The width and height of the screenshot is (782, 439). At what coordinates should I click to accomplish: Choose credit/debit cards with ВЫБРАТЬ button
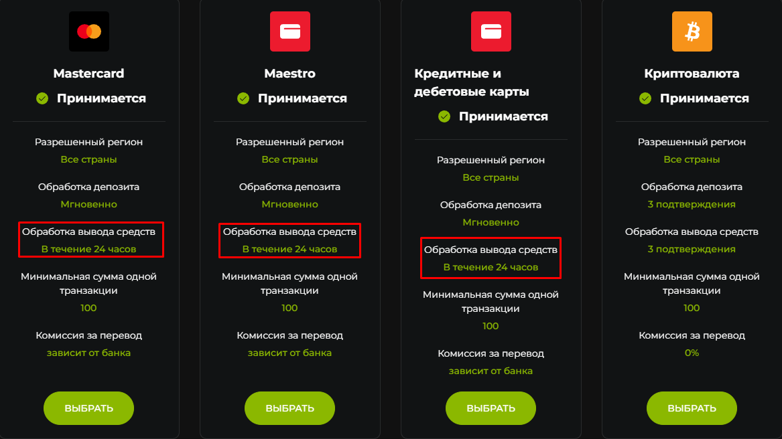coord(491,408)
